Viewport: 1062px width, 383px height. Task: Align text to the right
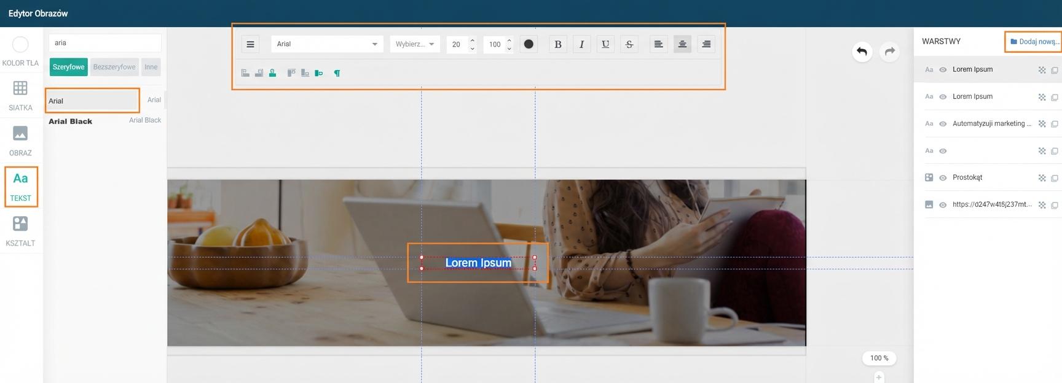click(x=706, y=44)
